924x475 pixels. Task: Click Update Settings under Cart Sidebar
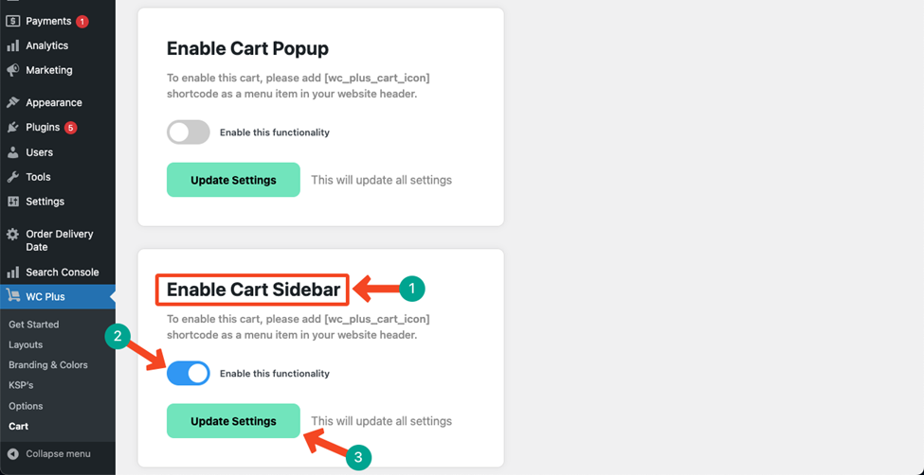233,421
